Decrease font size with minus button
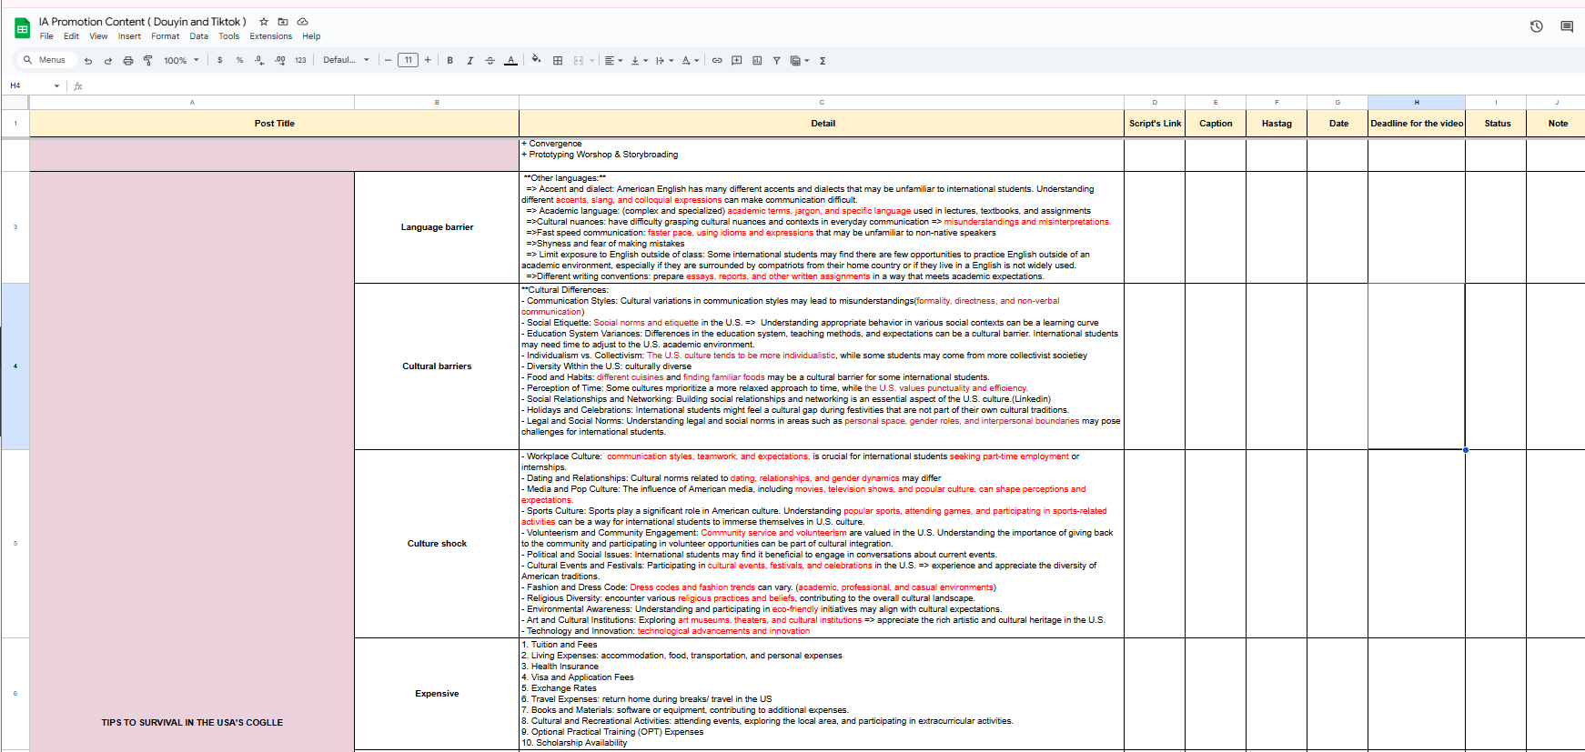This screenshot has width=1585, height=752. (388, 60)
